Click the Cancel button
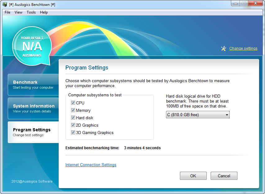Image resolution: width=265 pixels, height=194 pixels. click(x=224, y=176)
